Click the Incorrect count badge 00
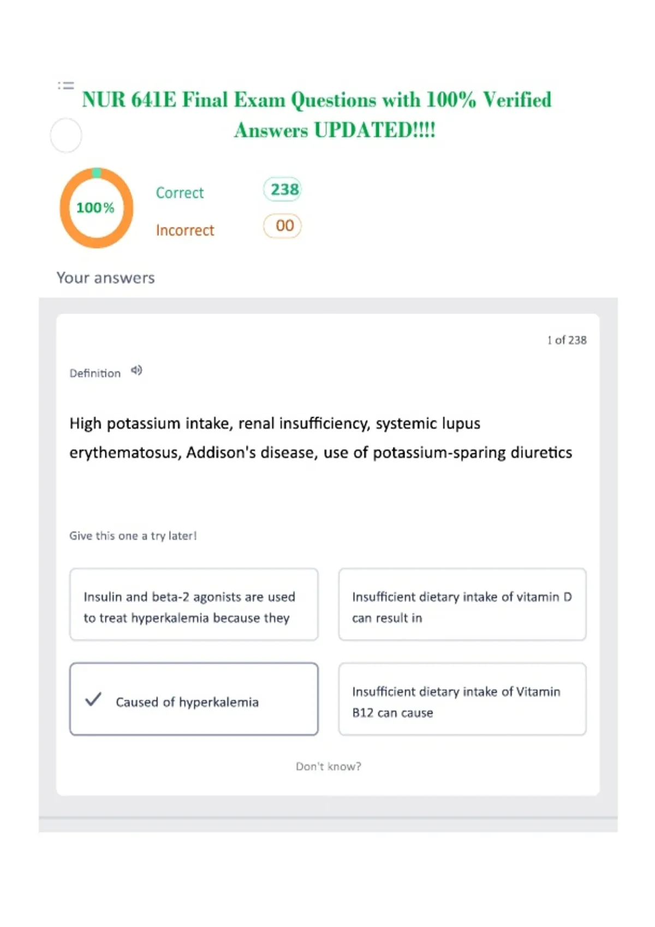Viewport: 655px width, 927px height. tap(283, 226)
